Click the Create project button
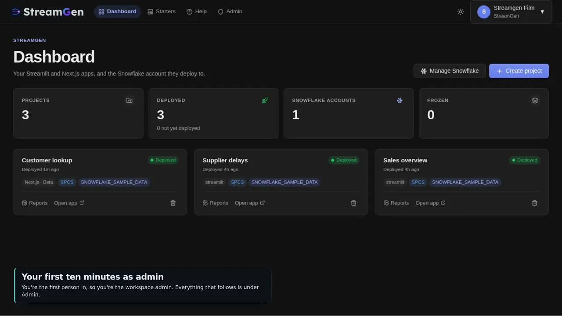This screenshot has height=316, width=562. 519,71
